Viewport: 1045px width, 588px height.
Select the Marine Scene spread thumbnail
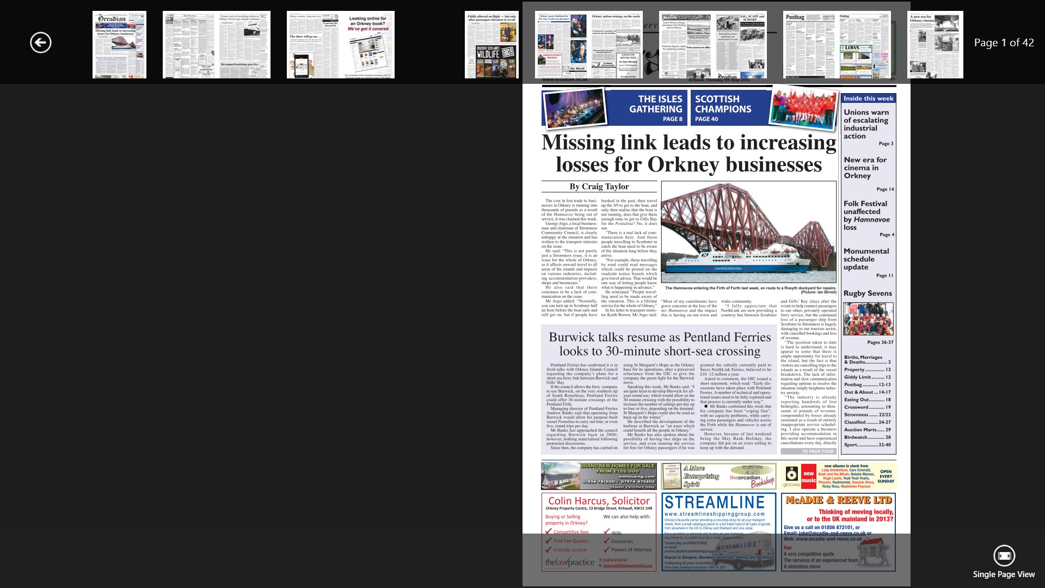[712, 45]
